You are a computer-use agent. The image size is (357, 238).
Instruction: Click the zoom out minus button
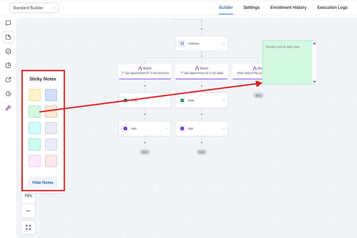(28, 211)
